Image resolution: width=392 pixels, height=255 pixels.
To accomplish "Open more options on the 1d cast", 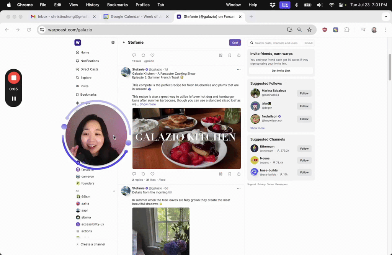I will click(x=239, y=70).
